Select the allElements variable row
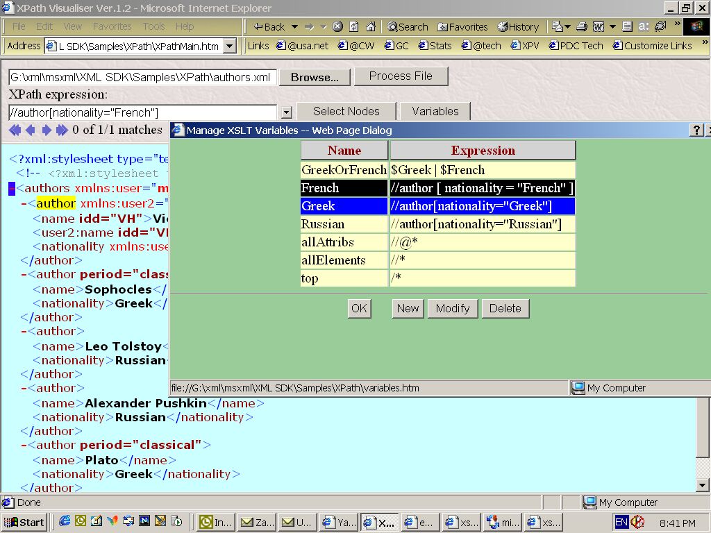Viewport: 711px width, 533px height. [x=438, y=261]
